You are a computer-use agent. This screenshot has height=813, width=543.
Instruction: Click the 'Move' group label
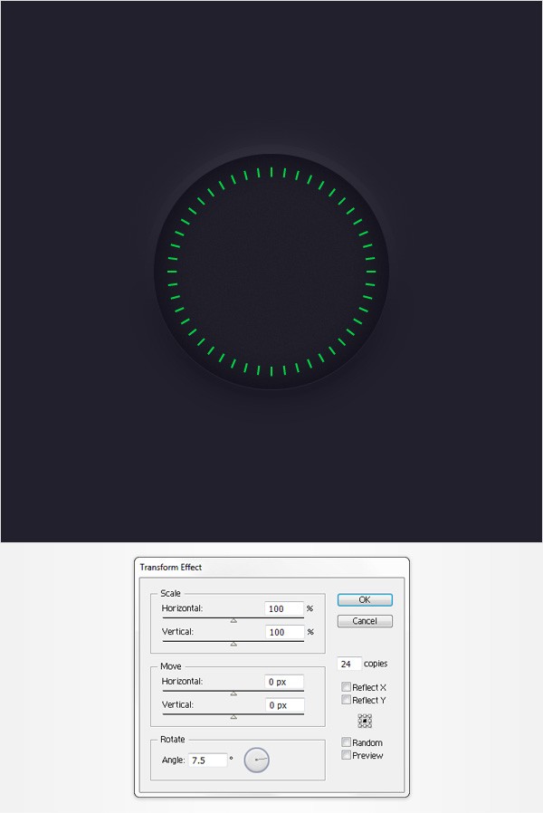coord(171,666)
